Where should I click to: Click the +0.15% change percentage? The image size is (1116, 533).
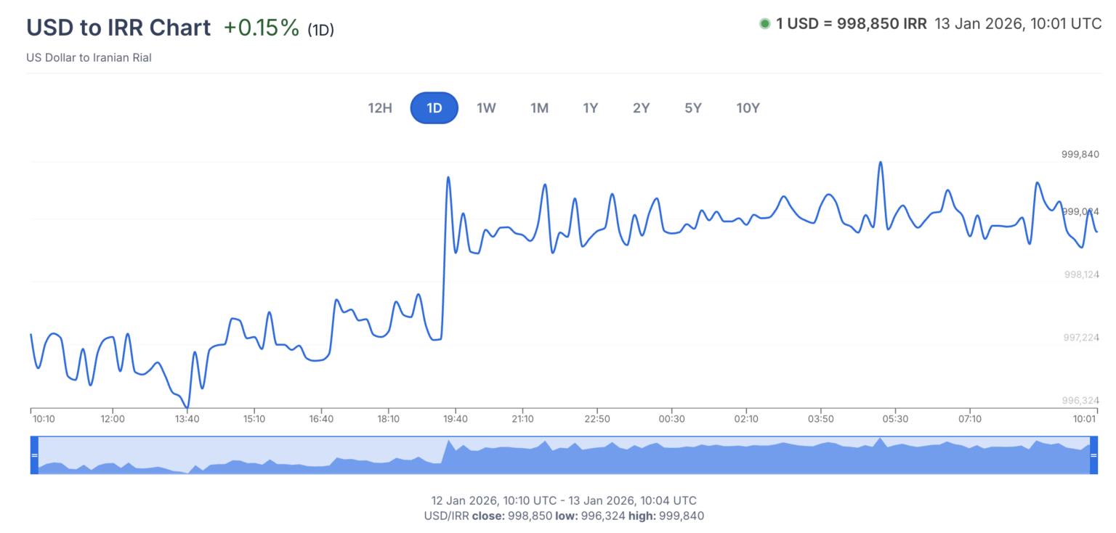260,28
